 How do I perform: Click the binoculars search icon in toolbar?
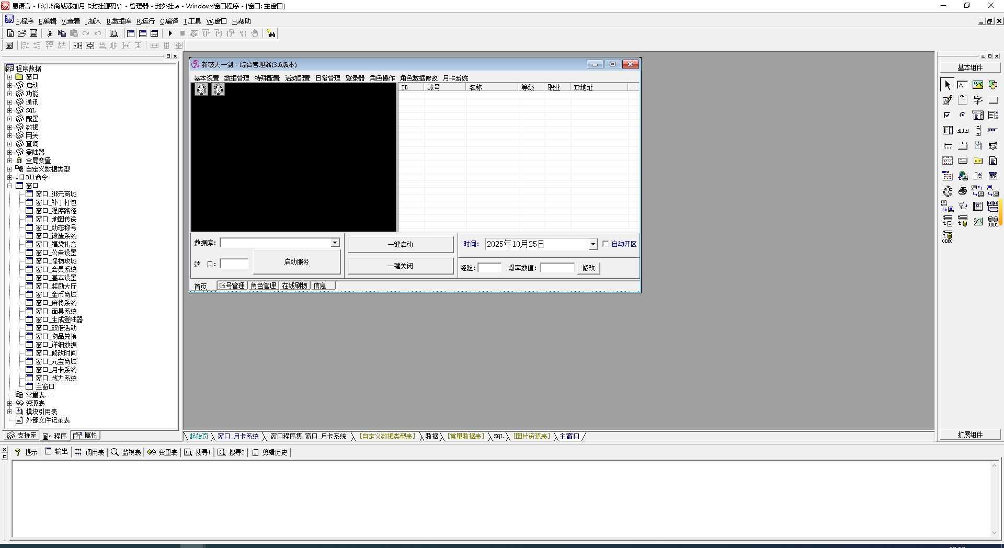click(271, 33)
